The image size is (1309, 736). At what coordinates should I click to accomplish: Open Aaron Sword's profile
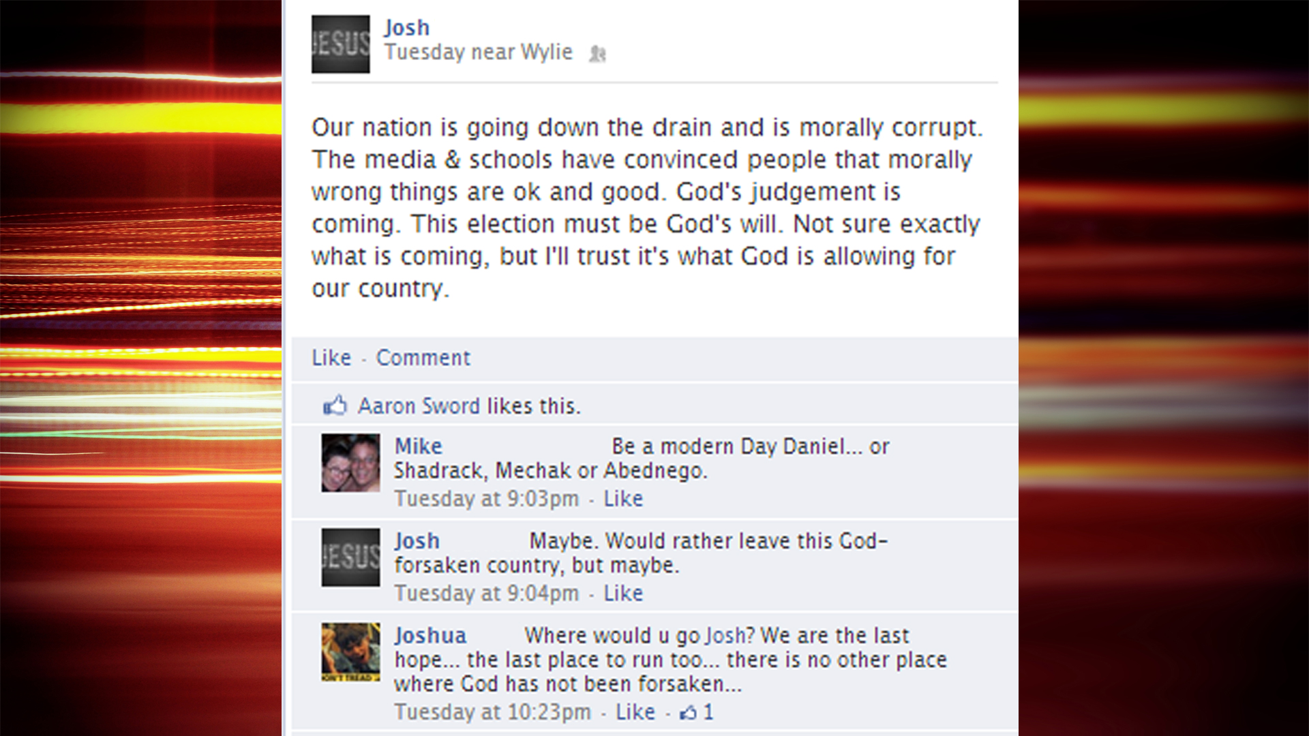419,406
